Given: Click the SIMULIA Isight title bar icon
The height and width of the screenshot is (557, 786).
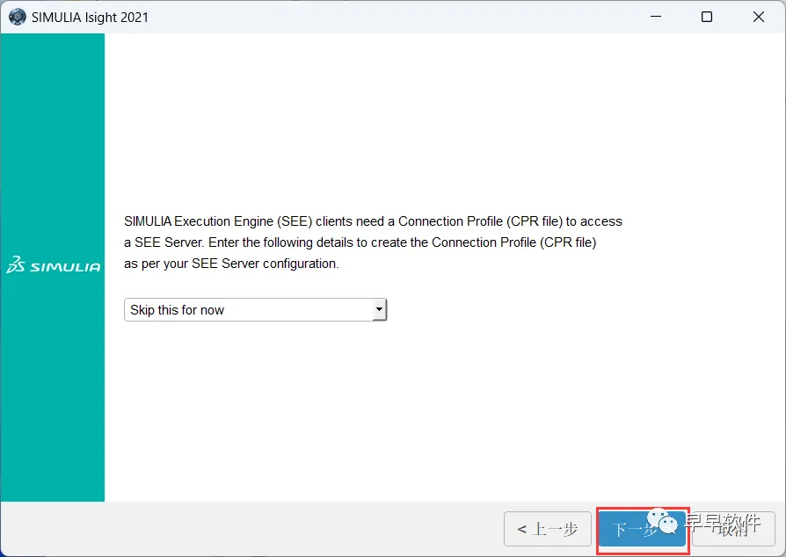Looking at the screenshot, I should (17, 17).
